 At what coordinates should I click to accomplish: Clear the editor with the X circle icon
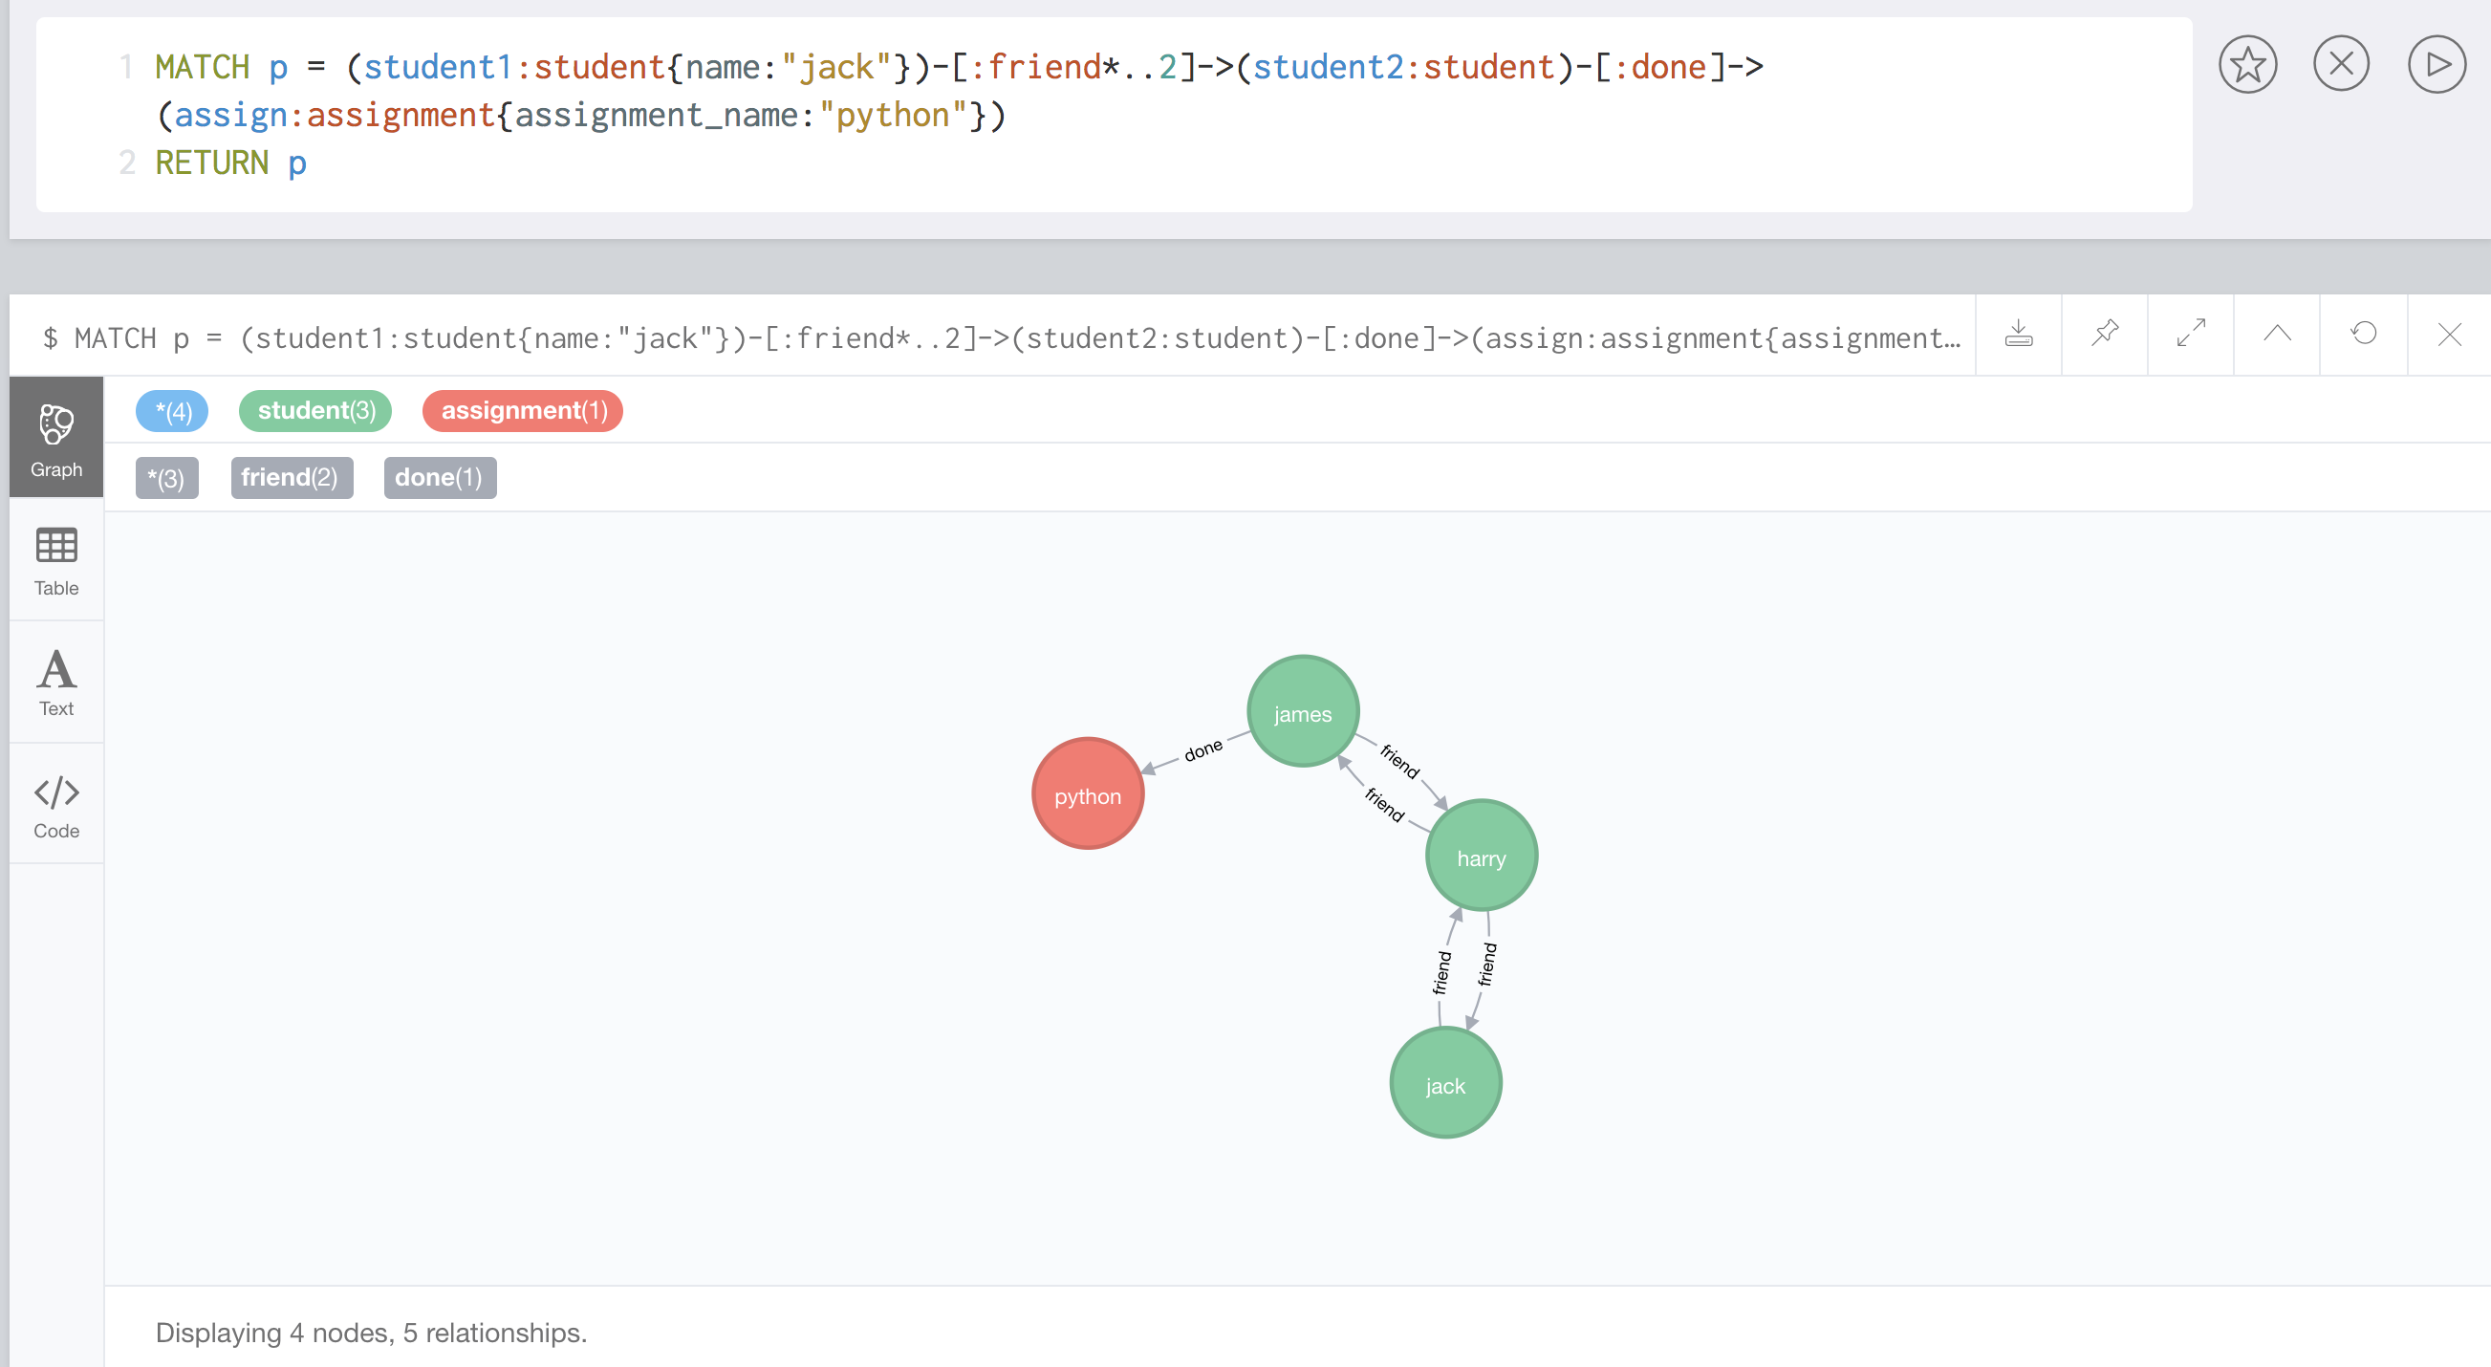coord(2340,65)
